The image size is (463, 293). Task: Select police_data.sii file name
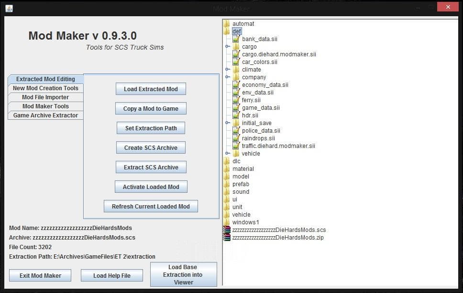coord(261,131)
